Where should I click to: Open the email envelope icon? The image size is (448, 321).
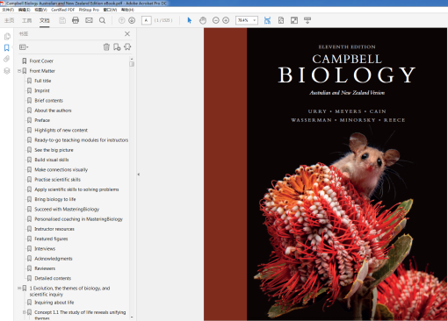click(89, 20)
